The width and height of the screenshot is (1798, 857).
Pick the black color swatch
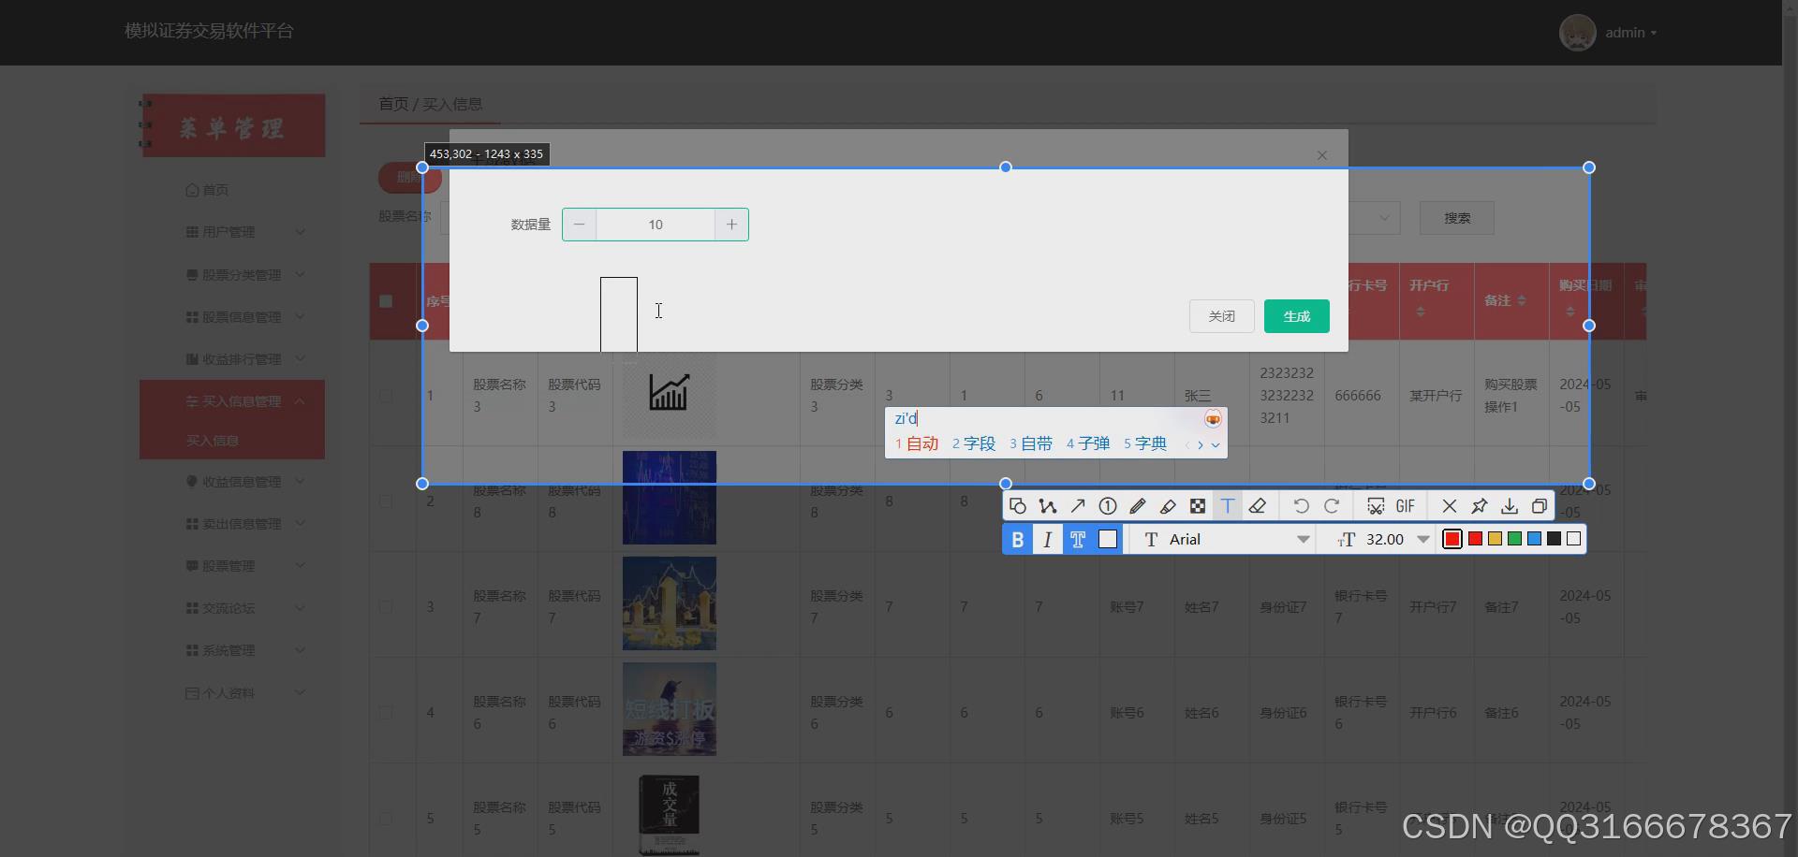click(1555, 539)
